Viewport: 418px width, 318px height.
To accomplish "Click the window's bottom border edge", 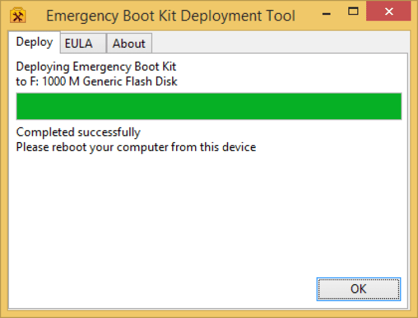I will [x=208, y=314].
